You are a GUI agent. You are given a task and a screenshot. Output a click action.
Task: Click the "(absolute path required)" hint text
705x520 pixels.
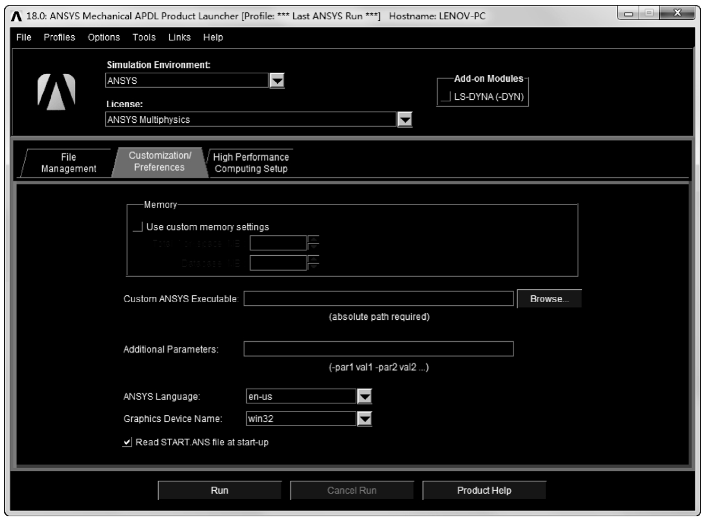coord(379,317)
